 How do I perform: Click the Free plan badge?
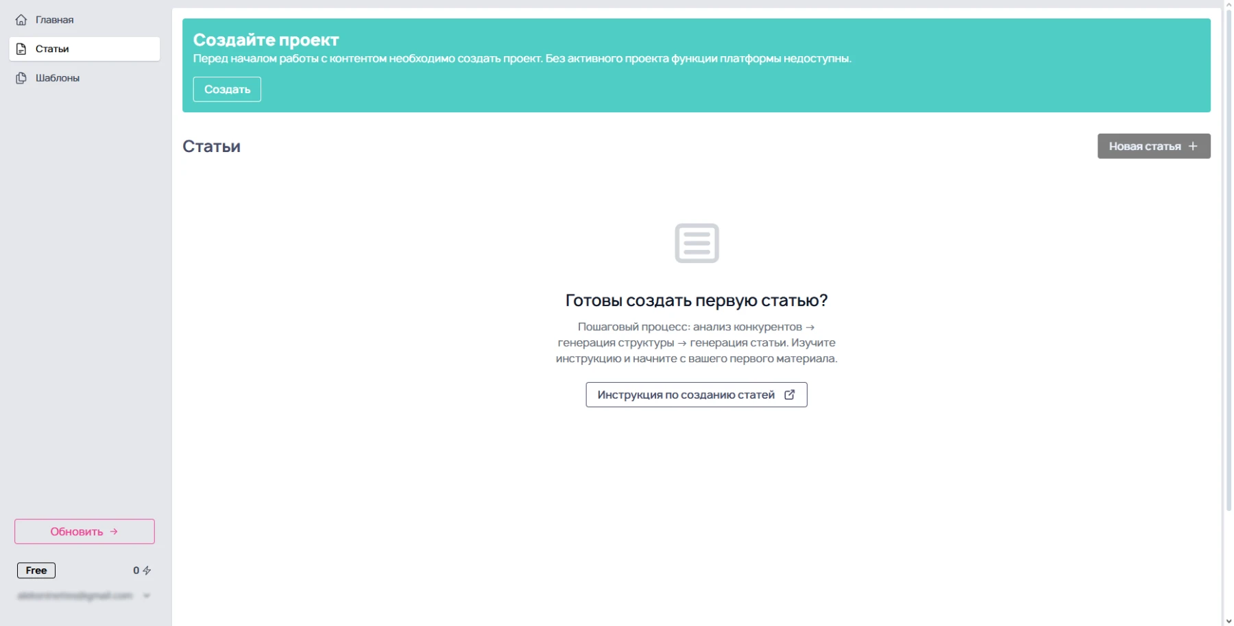click(x=36, y=570)
